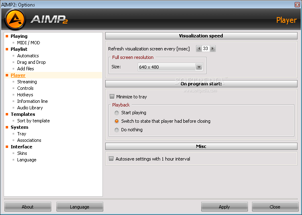Click the Language button at the bottom

80,207
